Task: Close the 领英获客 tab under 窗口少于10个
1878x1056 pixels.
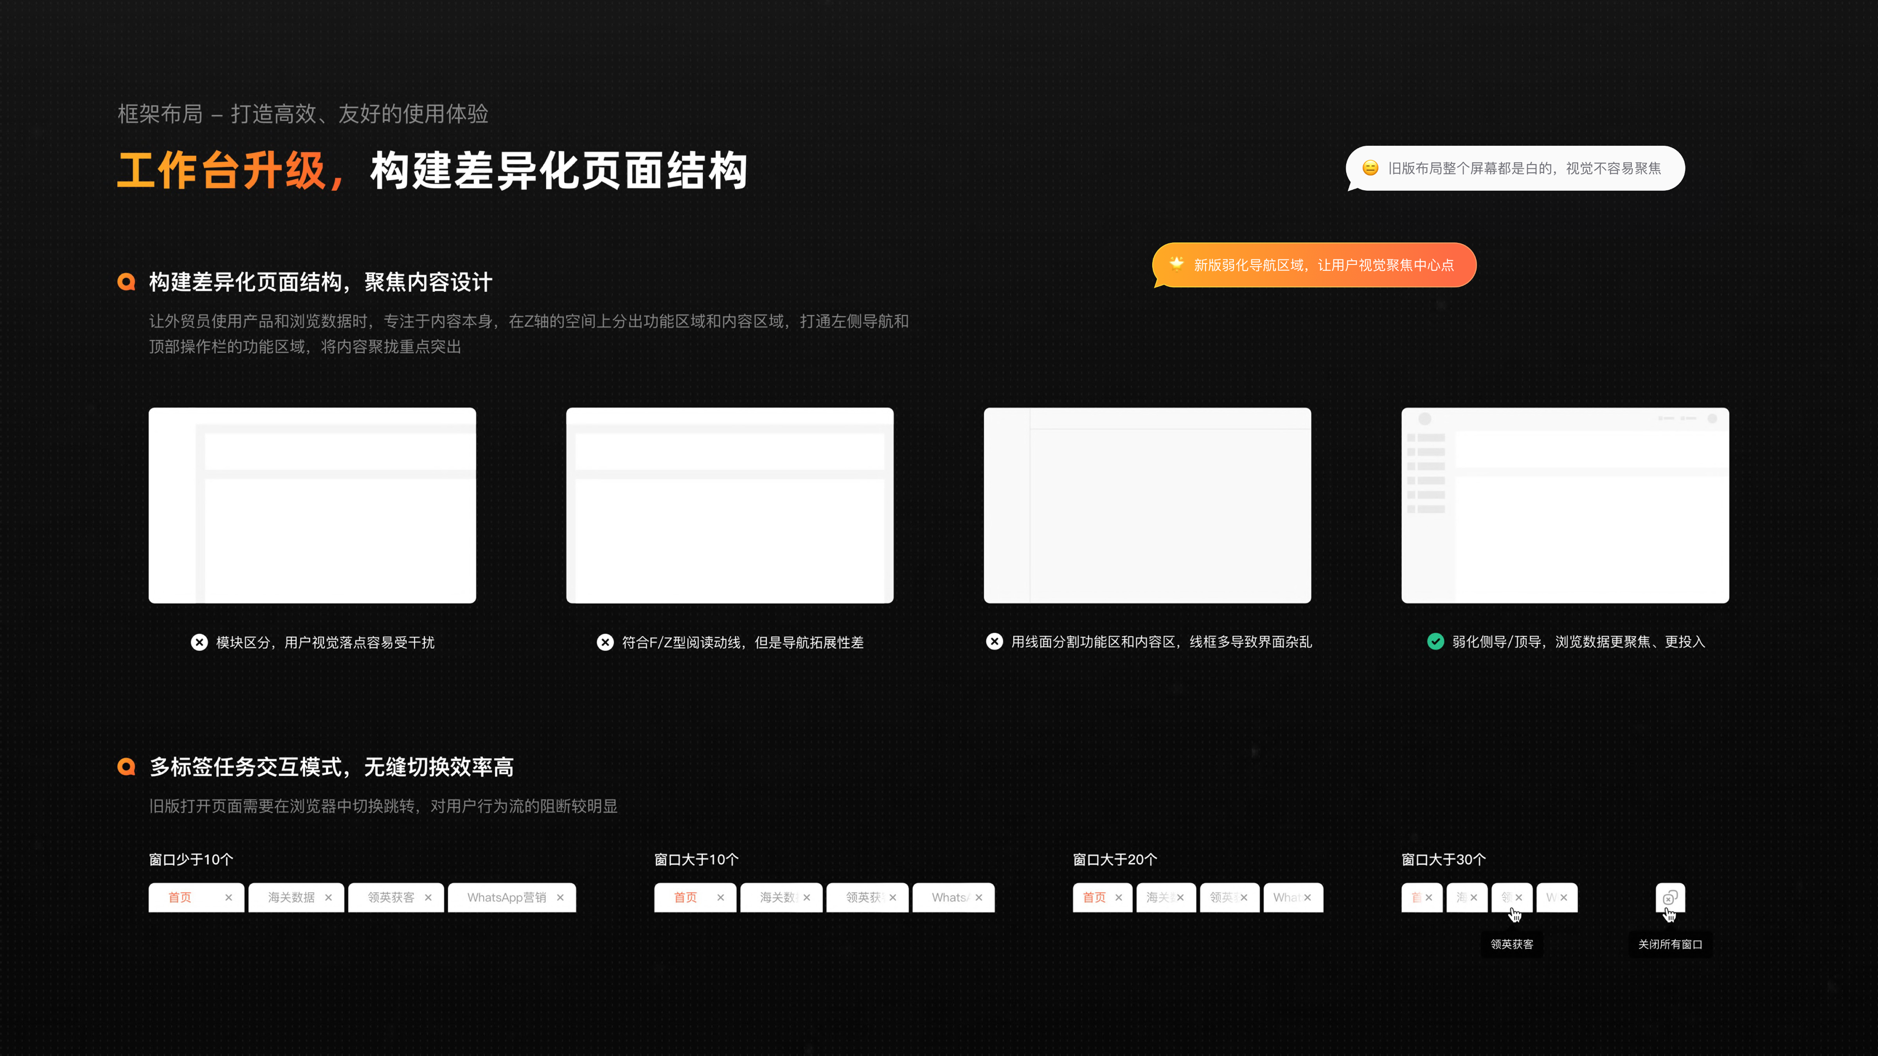Action: (429, 897)
